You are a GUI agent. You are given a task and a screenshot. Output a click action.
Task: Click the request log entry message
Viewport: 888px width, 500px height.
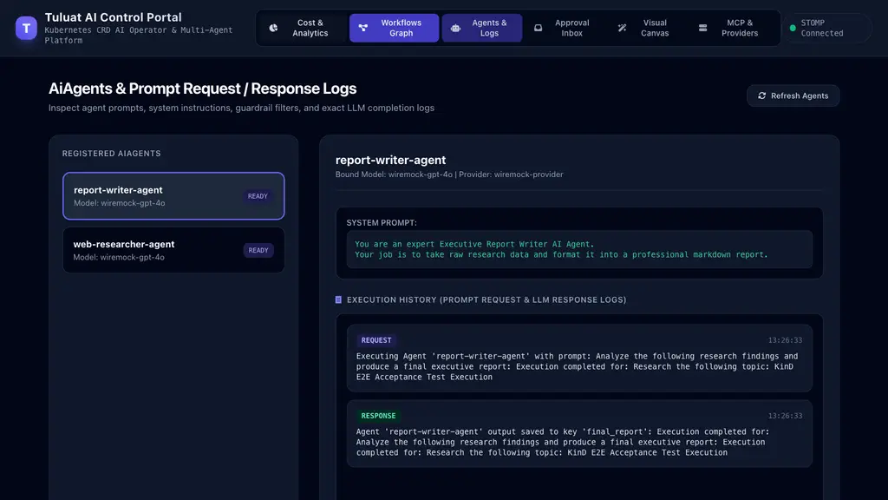(577, 367)
